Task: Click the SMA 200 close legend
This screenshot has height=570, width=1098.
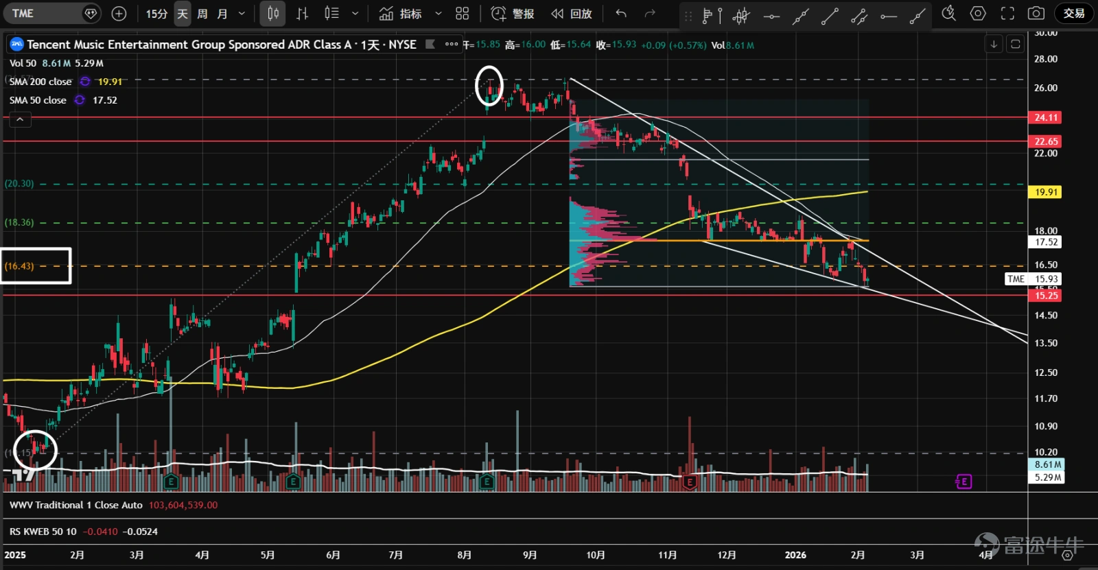Action: pyautogui.click(x=40, y=82)
